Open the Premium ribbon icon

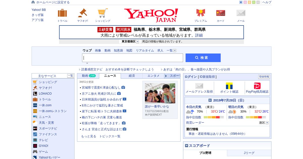coord(201,13)
